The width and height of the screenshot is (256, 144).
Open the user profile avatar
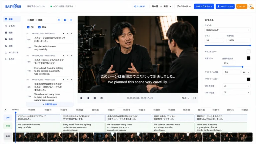[x=251, y=6]
